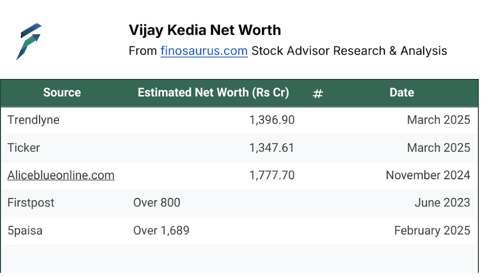Click the Finosaurus arrow logo
Viewport: 484px width, 278px height.
click(x=29, y=41)
